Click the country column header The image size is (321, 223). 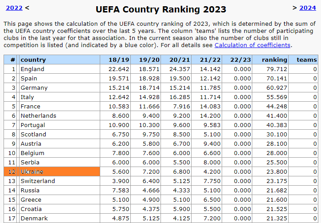(x=33, y=60)
